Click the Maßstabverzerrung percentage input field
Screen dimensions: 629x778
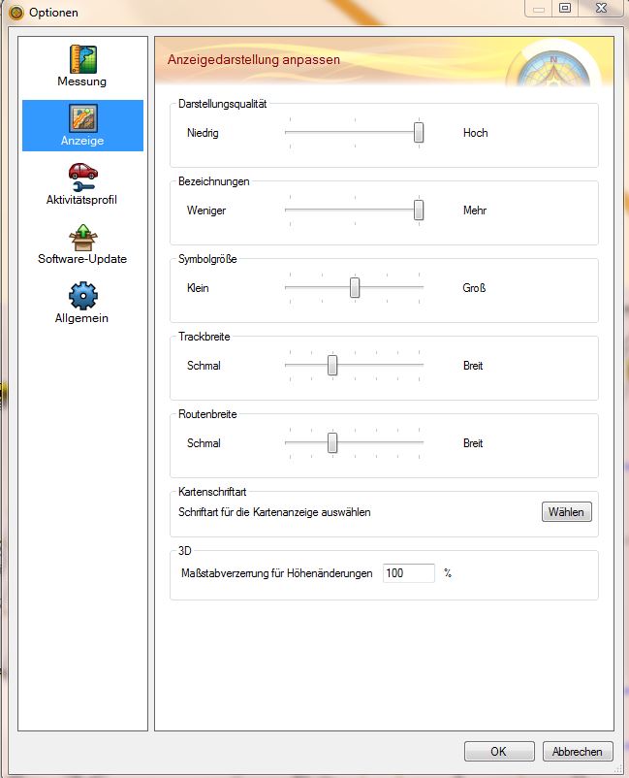(408, 573)
